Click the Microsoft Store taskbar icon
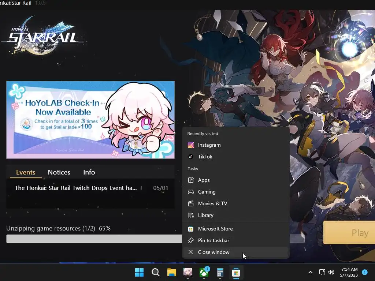Viewport: 375px width, 281px height. coord(236,272)
